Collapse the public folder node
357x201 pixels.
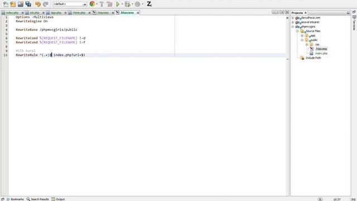[x=302, y=40]
